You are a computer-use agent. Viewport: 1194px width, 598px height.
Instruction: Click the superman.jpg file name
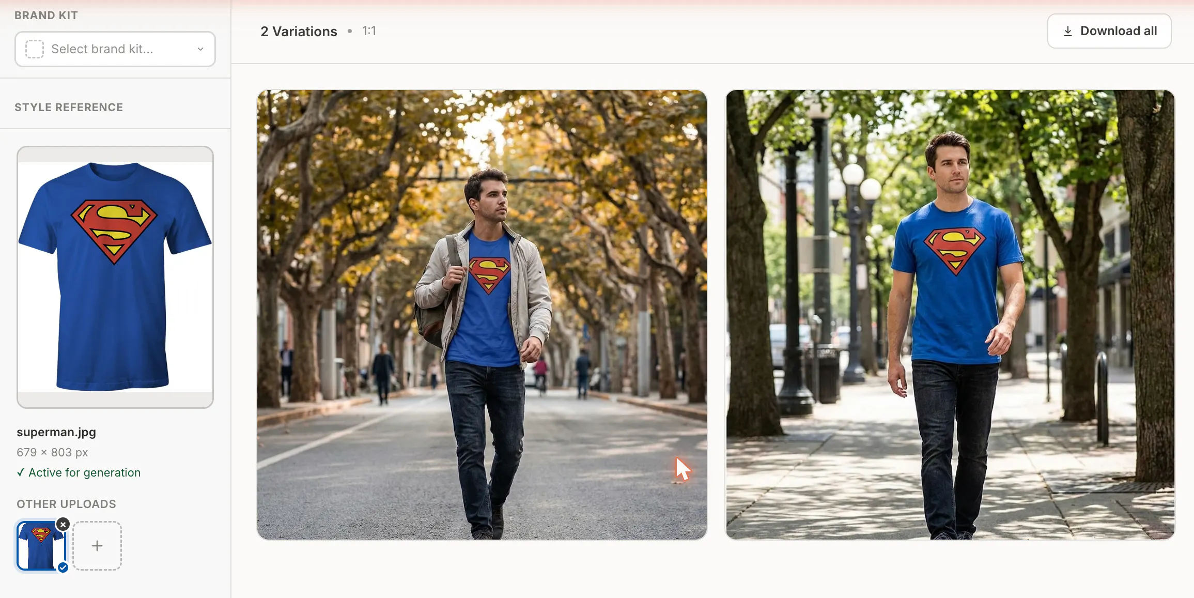(x=56, y=432)
